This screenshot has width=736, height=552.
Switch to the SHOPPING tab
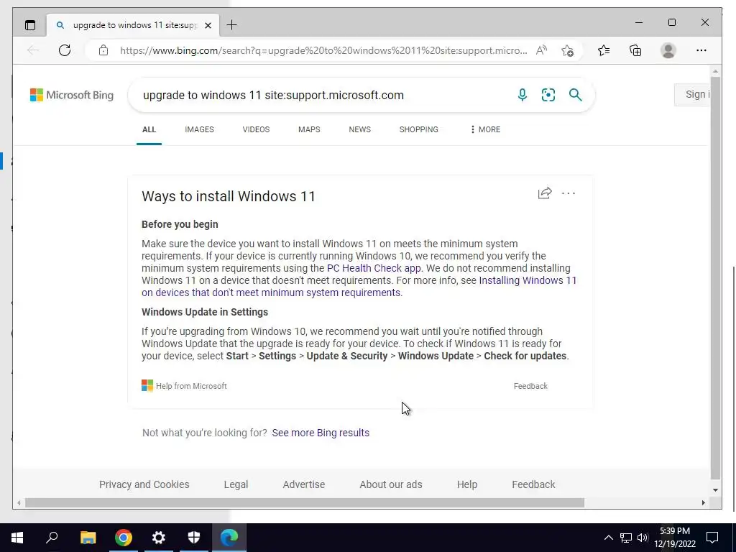point(419,129)
